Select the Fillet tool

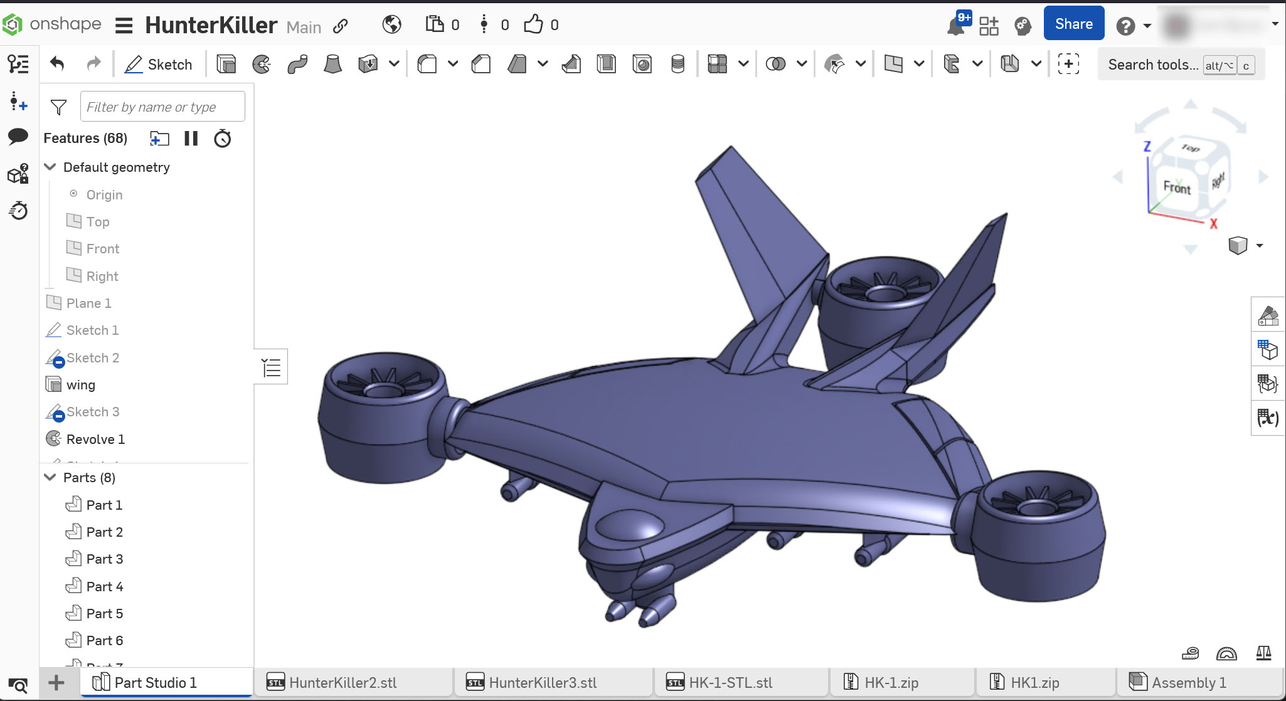[427, 64]
